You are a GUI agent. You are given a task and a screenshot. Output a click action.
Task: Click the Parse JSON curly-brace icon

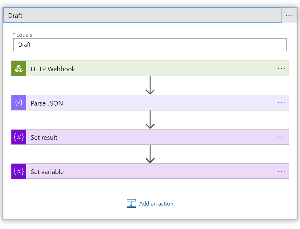coord(19,103)
